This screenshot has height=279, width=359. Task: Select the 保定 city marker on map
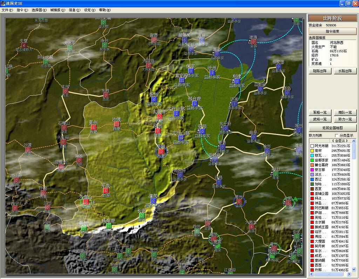[191, 71]
